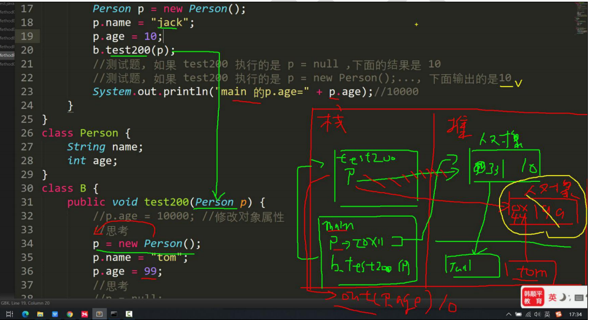
Task: Toggle the taskbar 英 input language indicator
Action: tap(547, 314)
